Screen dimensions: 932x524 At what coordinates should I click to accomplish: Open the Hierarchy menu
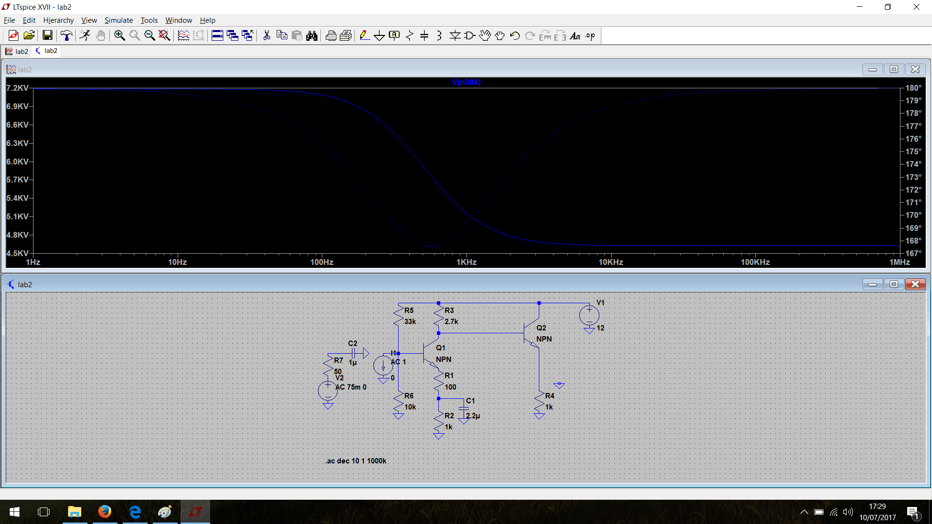click(58, 20)
